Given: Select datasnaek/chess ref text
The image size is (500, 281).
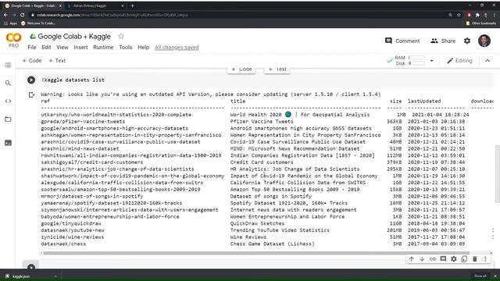Looking at the screenshot, I should 63,244.
